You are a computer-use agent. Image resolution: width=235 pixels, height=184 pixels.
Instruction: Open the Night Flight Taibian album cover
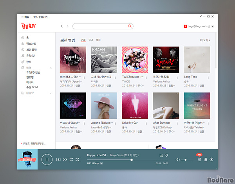point(197,106)
